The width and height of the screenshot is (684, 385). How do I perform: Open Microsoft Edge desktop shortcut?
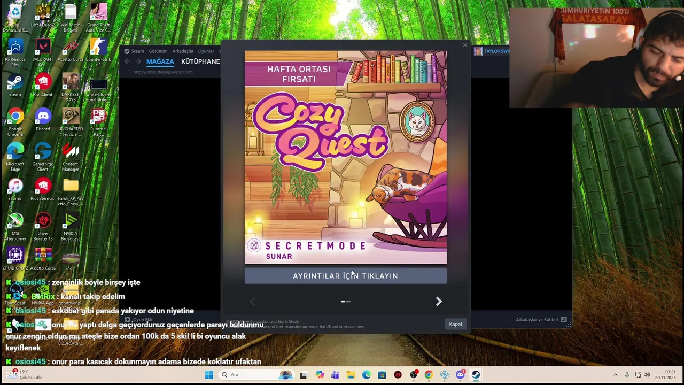15,157
